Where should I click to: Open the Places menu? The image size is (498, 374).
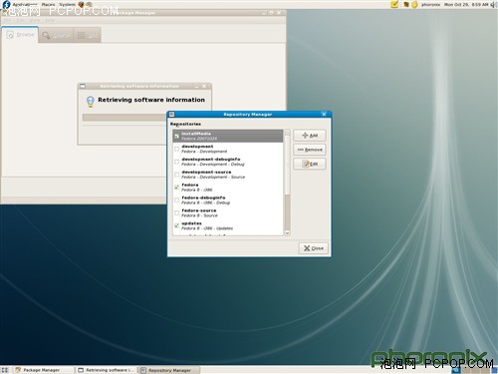coord(48,5)
